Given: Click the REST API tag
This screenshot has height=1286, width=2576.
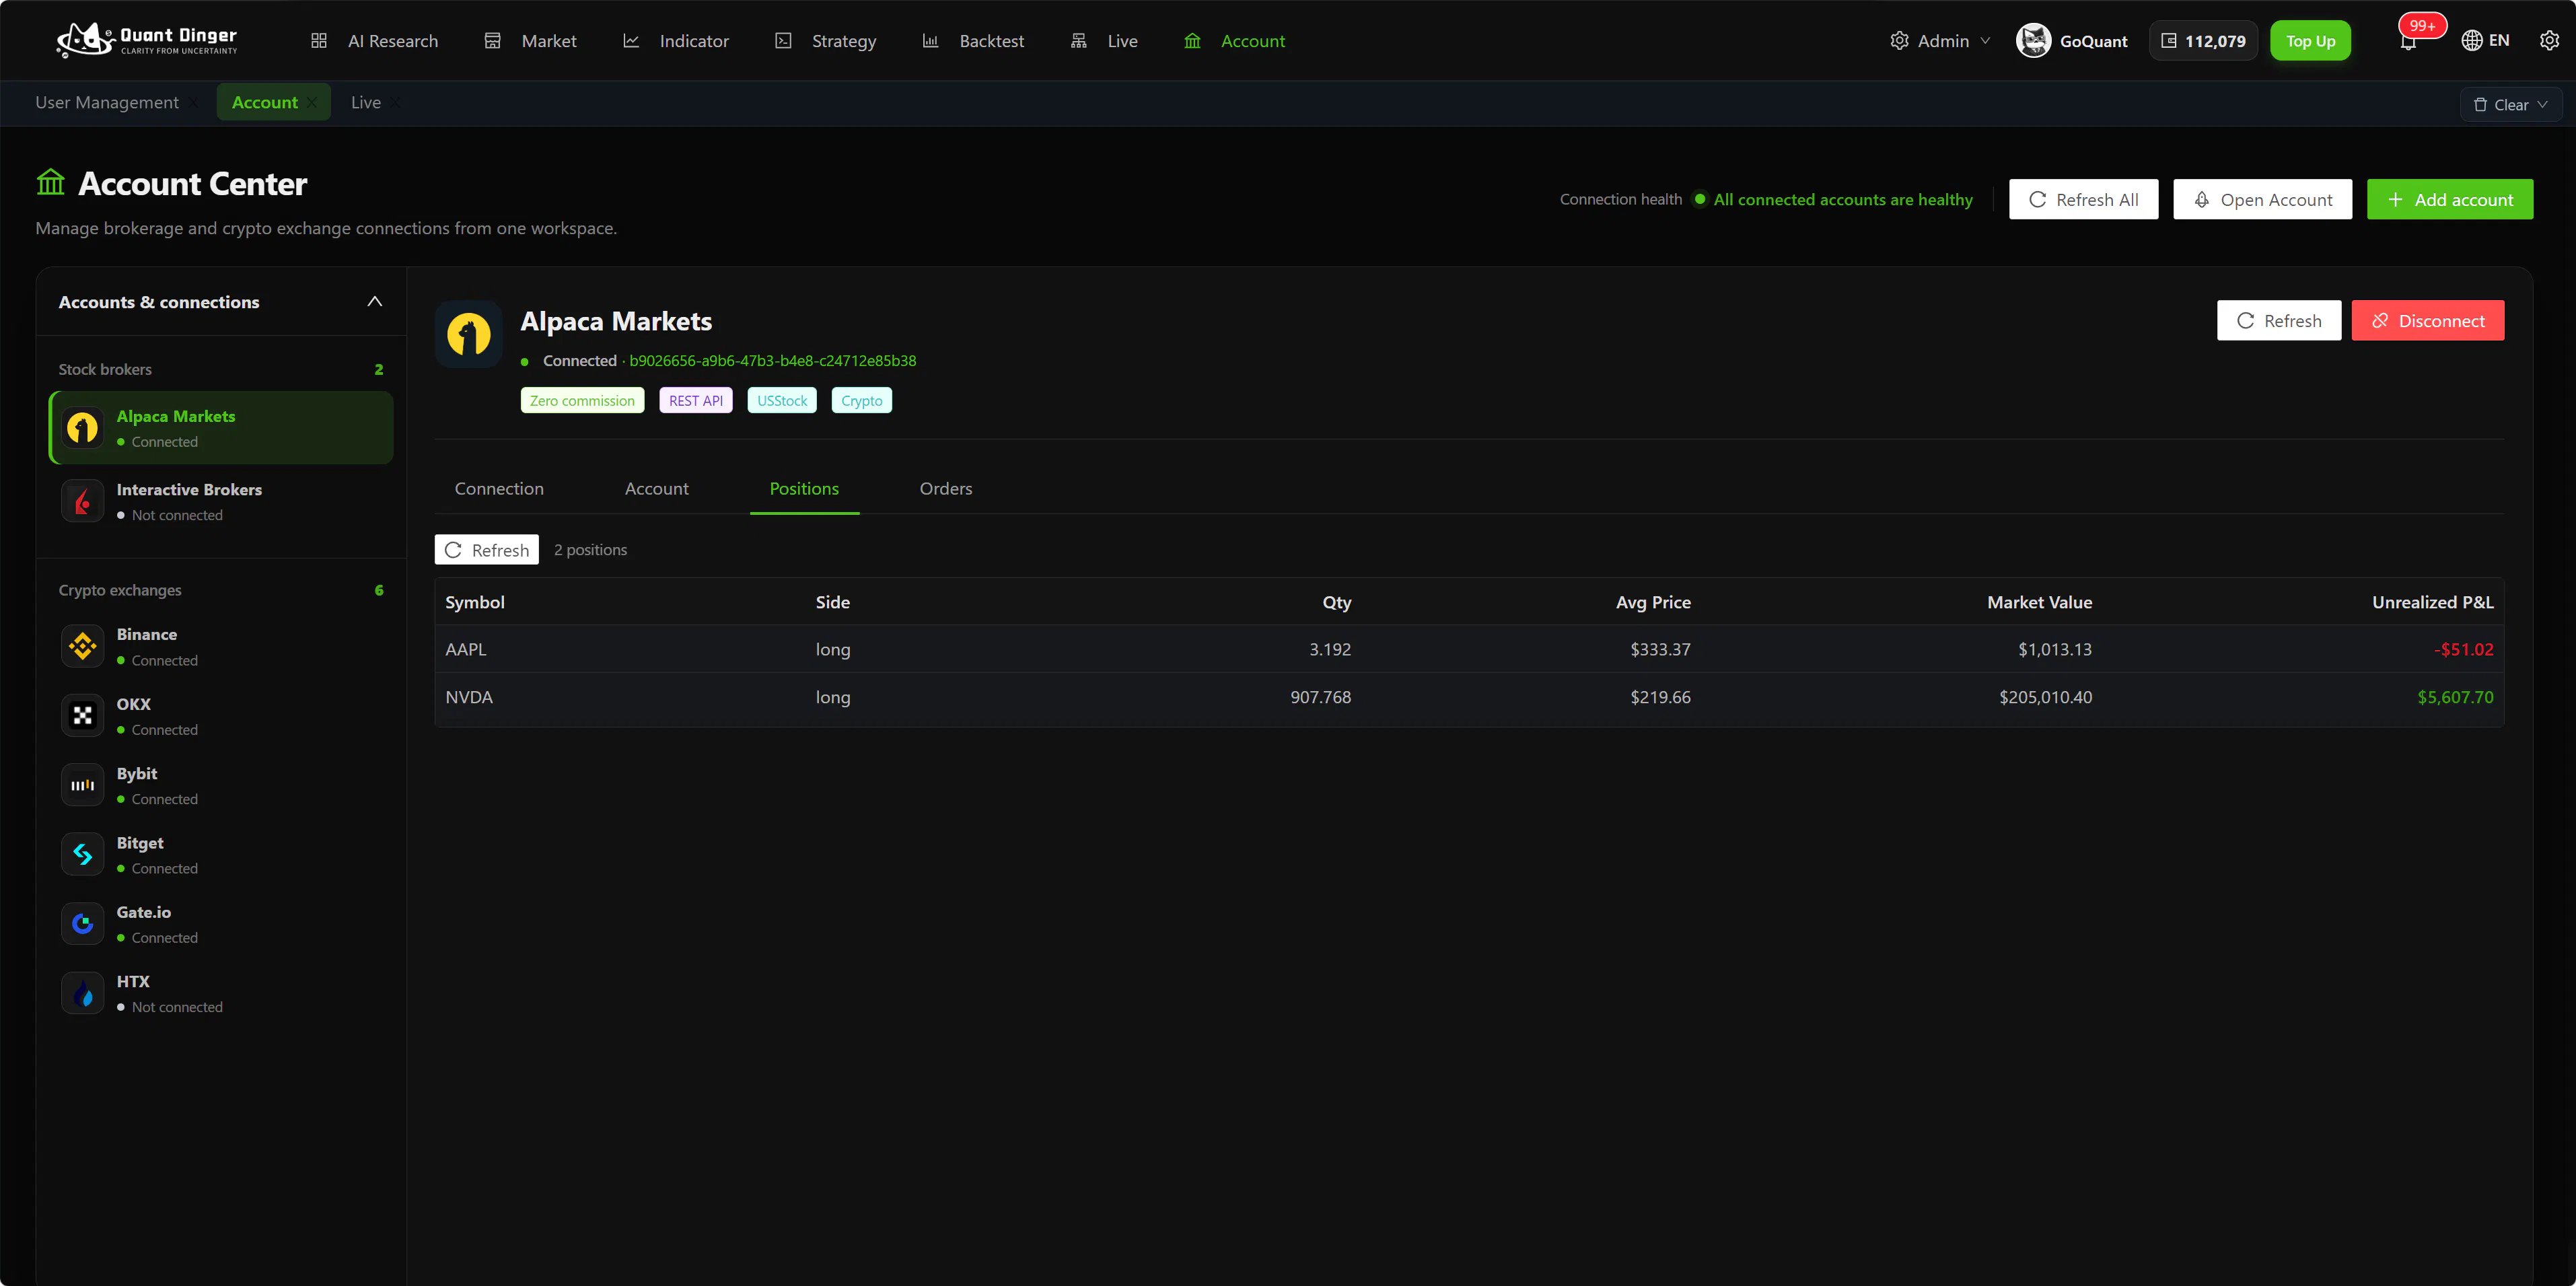Looking at the screenshot, I should (x=696, y=401).
